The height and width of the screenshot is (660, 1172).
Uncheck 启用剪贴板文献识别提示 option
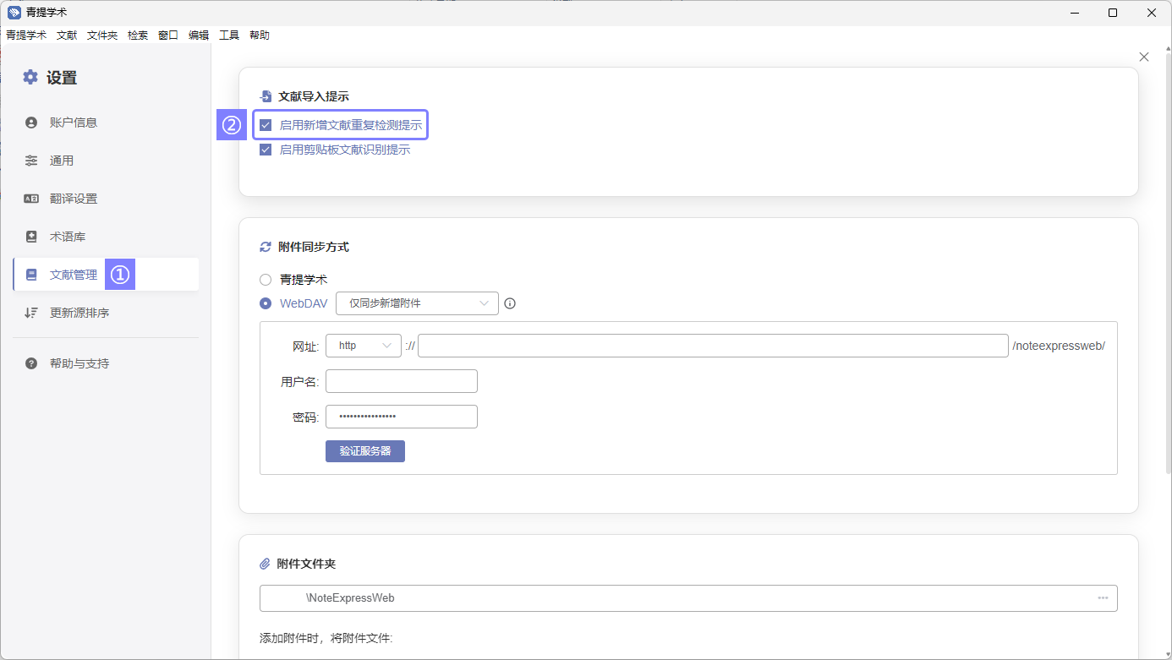point(266,150)
